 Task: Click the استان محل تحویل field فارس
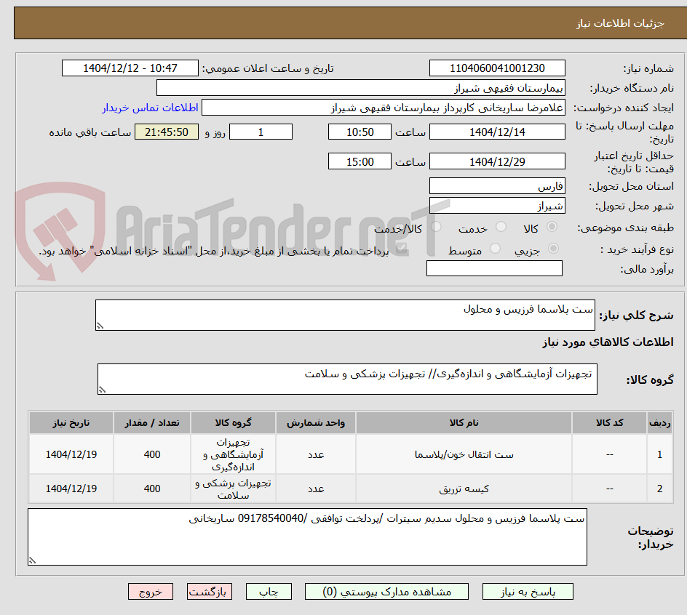tap(497, 186)
